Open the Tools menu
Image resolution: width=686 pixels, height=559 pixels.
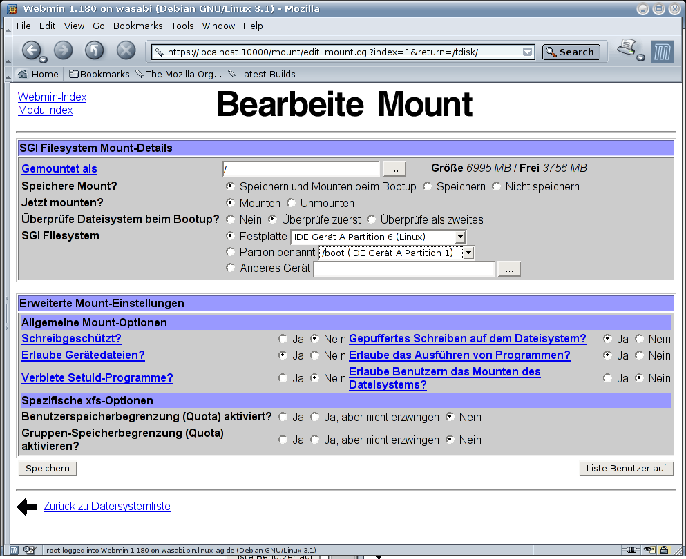click(182, 26)
